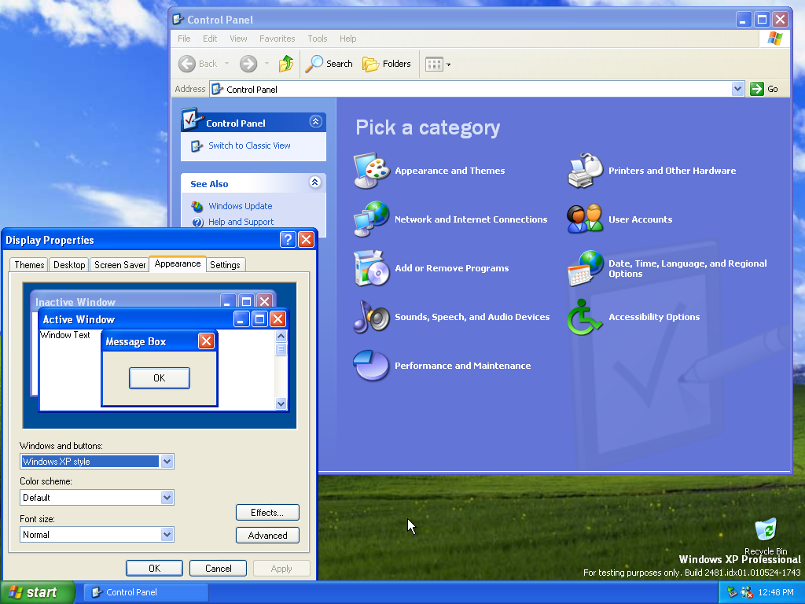The image size is (805, 604).
Task: Open Add or Remove Programs icon
Action: [372, 268]
